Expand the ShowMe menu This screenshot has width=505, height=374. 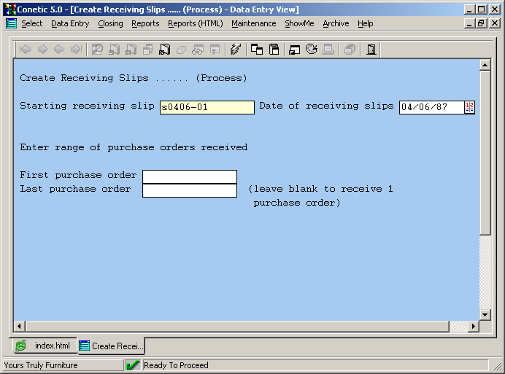pos(299,23)
